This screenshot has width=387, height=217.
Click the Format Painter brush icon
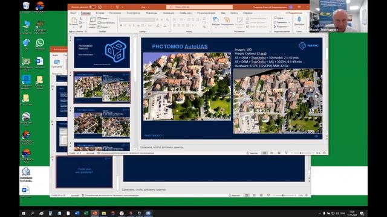point(80,27)
